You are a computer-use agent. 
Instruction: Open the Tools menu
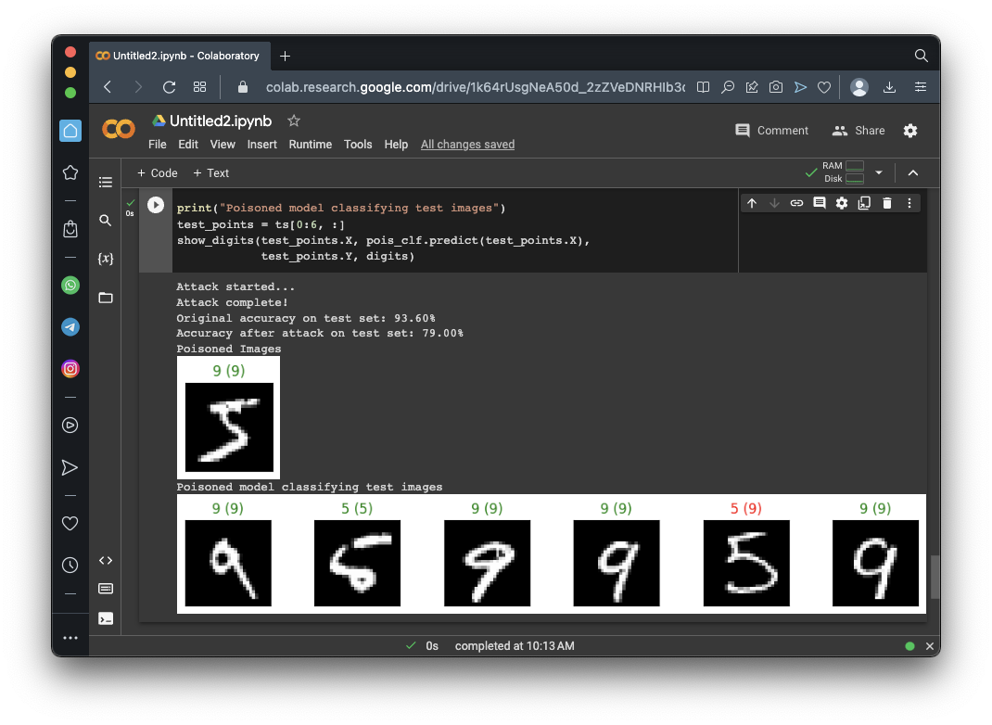(x=358, y=145)
